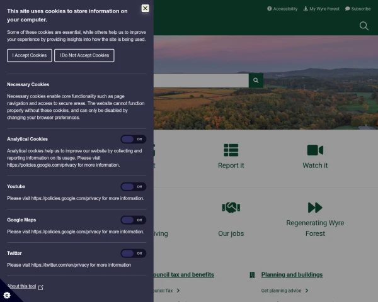Click the chevron next to Council Tax
378x302 pixels.
(x=178, y=291)
